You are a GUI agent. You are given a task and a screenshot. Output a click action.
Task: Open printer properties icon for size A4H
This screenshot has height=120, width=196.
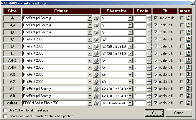96,68
